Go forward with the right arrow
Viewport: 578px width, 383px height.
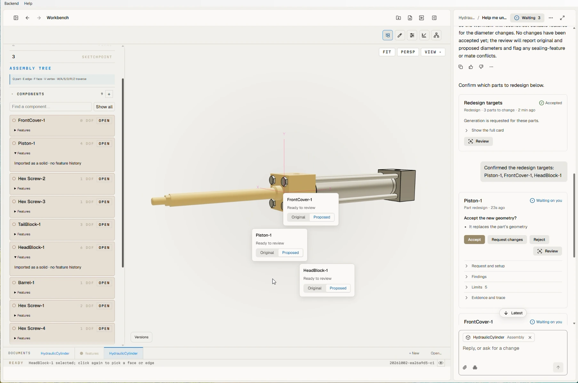pyautogui.click(x=39, y=18)
